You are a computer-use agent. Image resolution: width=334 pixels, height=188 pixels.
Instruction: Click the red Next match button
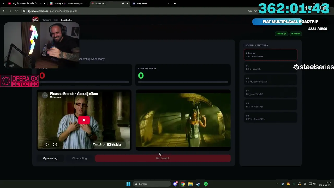coord(163,158)
